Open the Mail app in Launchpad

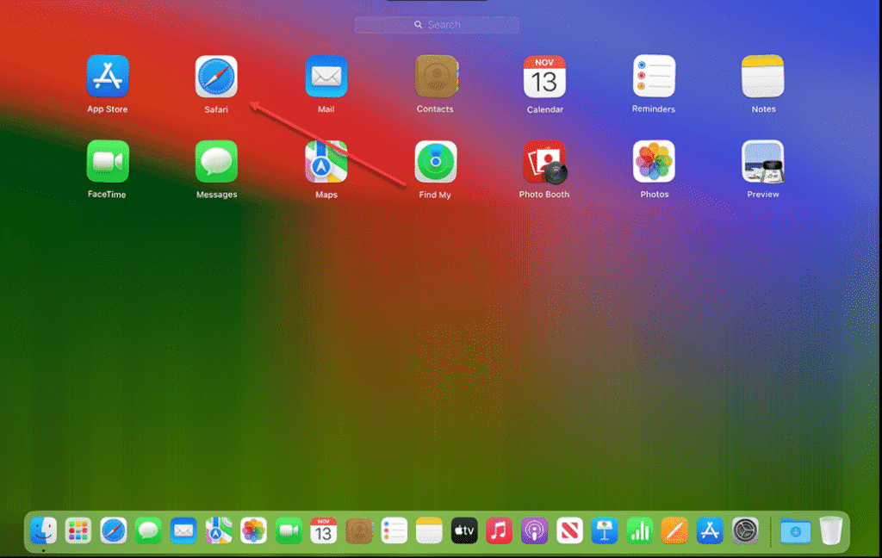tap(326, 77)
